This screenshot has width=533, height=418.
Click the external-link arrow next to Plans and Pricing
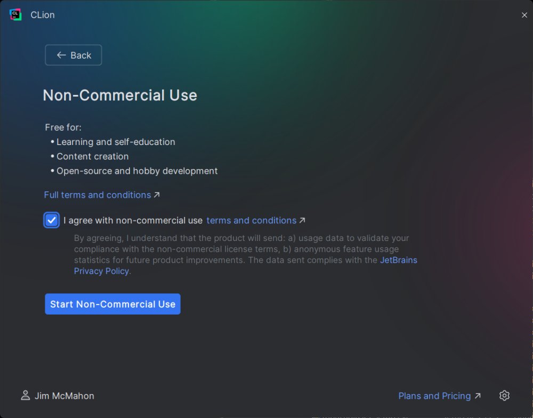[477, 396]
